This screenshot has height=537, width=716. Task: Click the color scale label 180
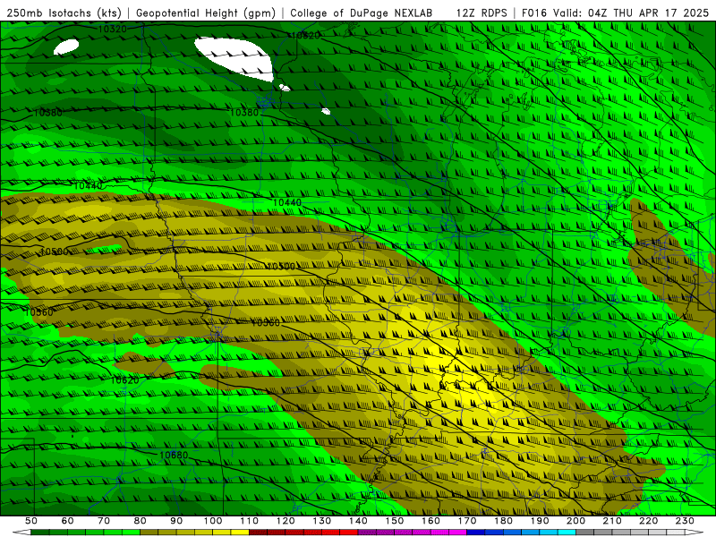[504, 521]
